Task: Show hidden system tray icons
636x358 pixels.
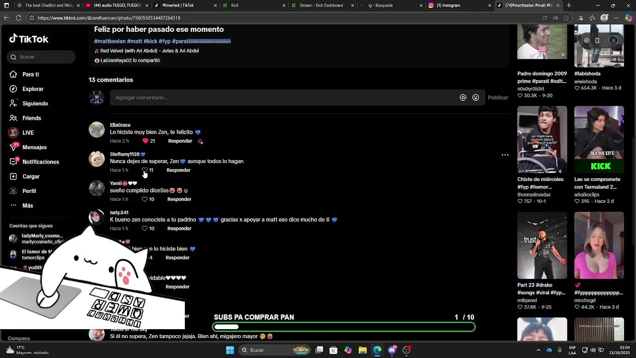Action: click(x=539, y=350)
